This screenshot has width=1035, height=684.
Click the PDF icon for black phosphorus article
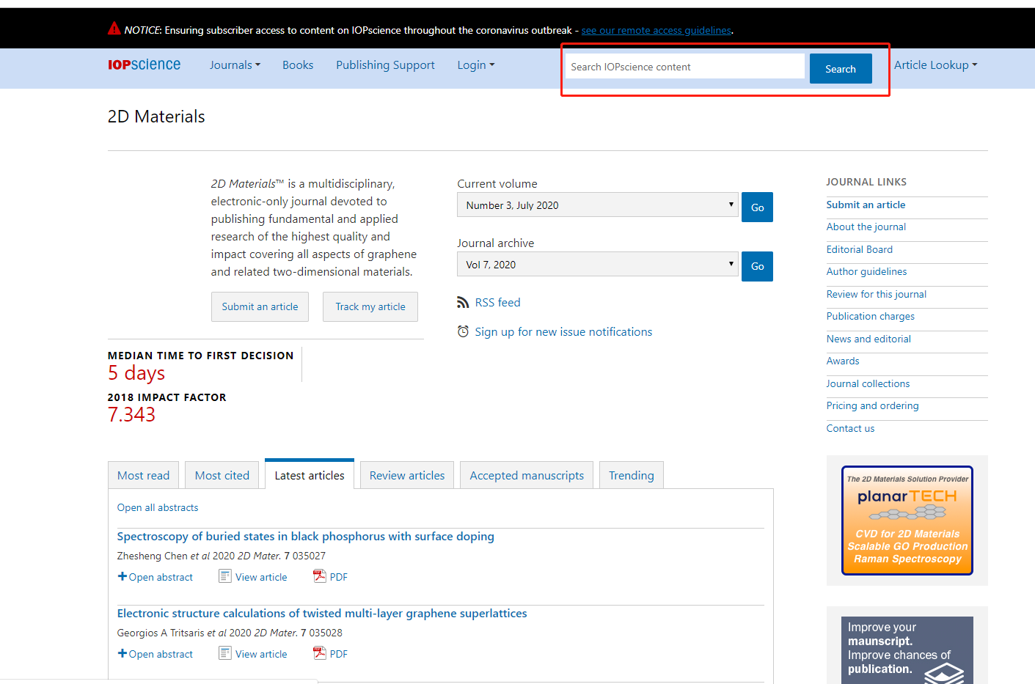(320, 576)
